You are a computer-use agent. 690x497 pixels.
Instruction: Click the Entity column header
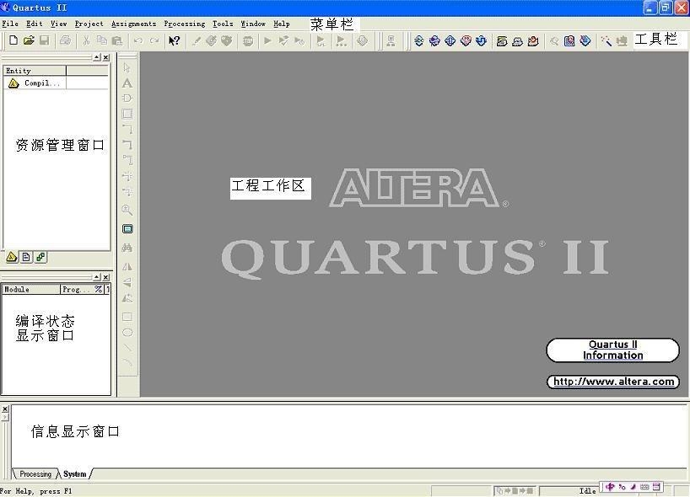pyautogui.click(x=35, y=71)
